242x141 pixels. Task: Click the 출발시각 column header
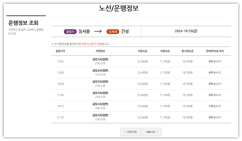coord(60,51)
